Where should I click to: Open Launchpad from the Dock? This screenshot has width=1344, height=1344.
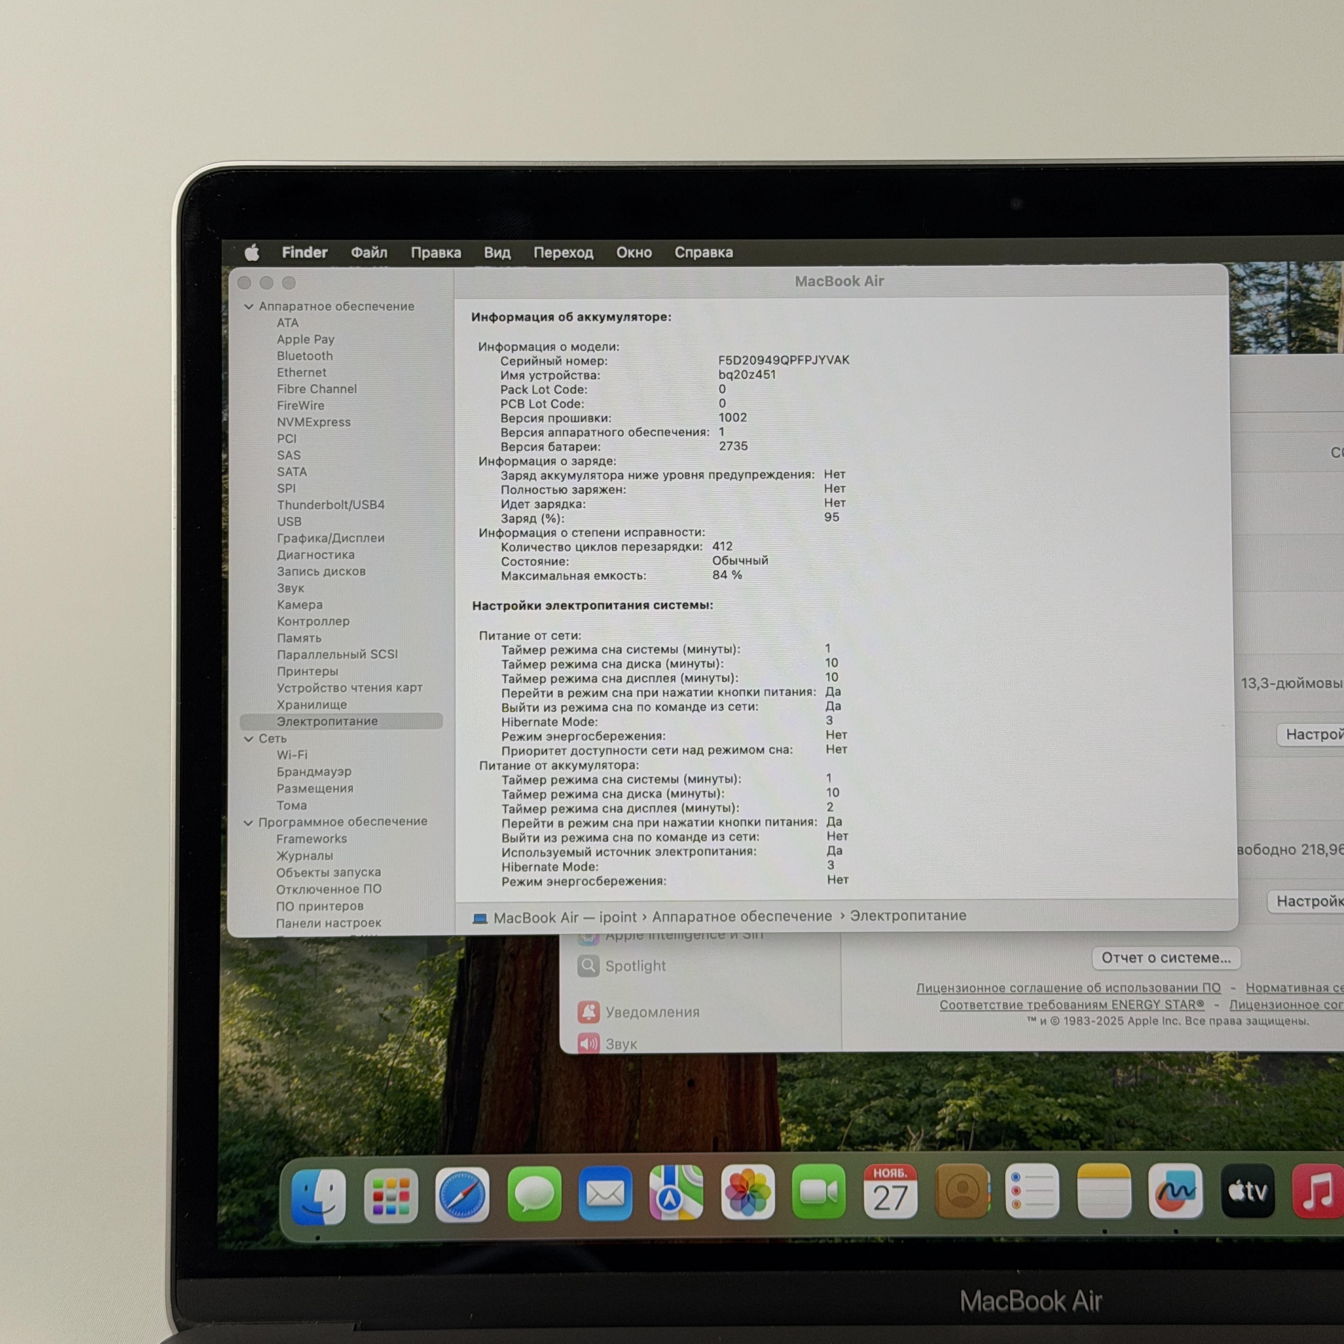(x=391, y=1195)
